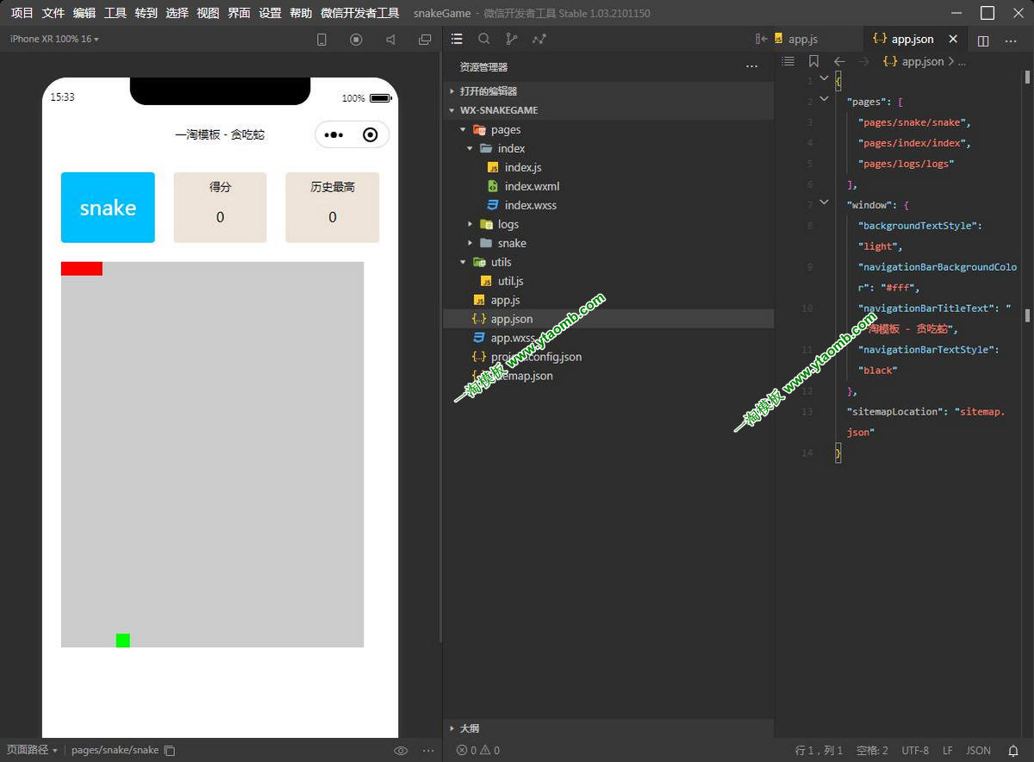1034x762 pixels.
Task: Split the editor with the layout icon
Action: 983,40
